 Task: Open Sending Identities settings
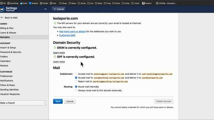tap(9, 90)
